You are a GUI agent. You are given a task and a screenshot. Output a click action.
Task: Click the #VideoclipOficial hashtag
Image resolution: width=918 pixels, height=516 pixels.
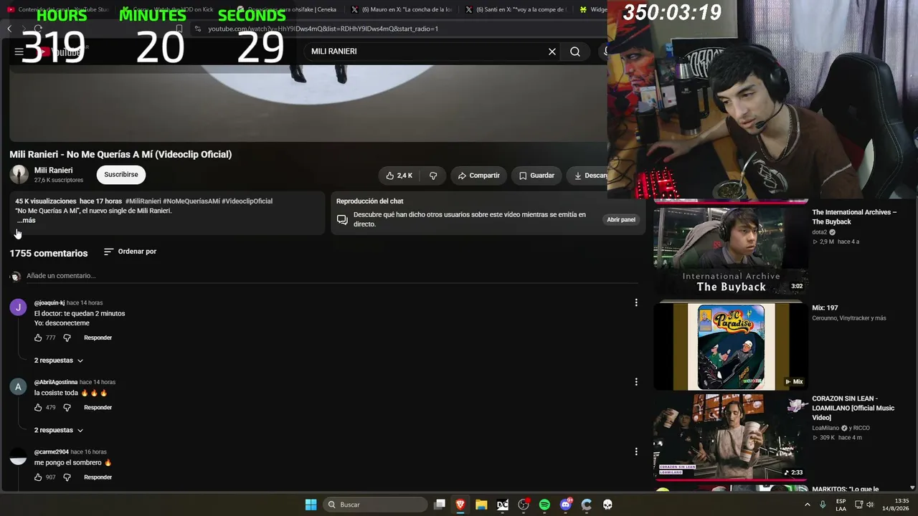tap(247, 201)
